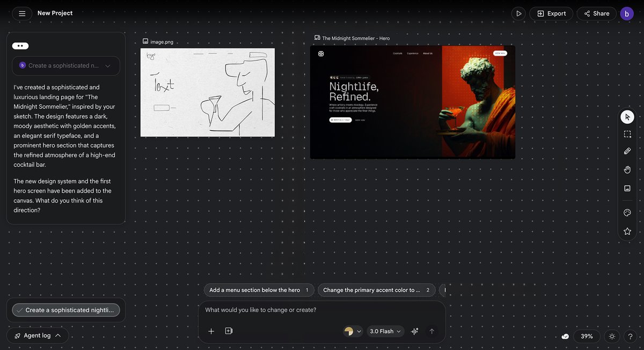
Task: Click the plus add attachment icon
Action: point(211,331)
